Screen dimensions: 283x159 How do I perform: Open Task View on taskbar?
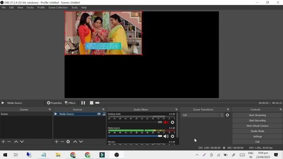[x=16, y=155]
